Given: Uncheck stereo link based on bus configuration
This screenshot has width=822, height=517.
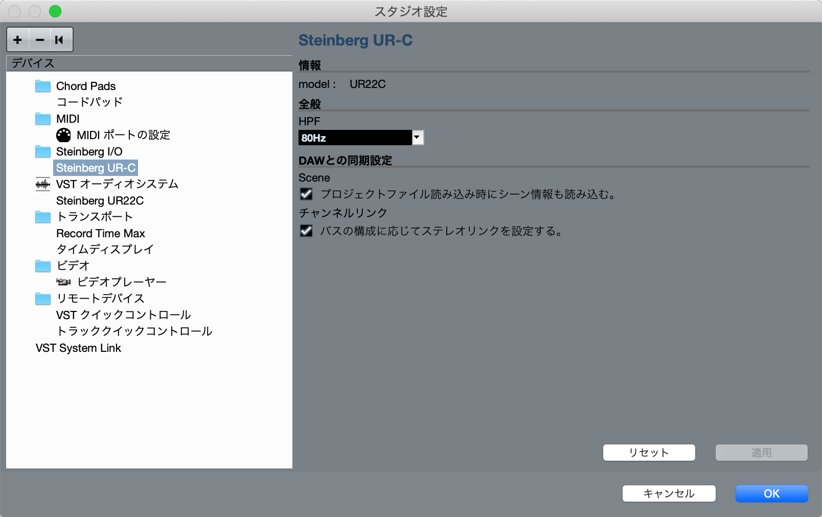Looking at the screenshot, I should (x=306, y=231).
